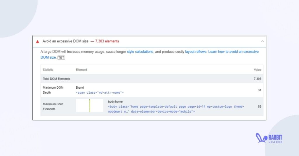Collapse the excessive DOM size audit chevron
Image resolution: width=299 pixels, height=156 pixels.
click(262, 41)
